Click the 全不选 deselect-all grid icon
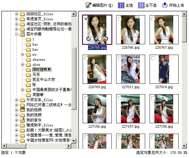The height and width of the screenshot is (158, 189). pyautogui.click(x=141, y=5)
